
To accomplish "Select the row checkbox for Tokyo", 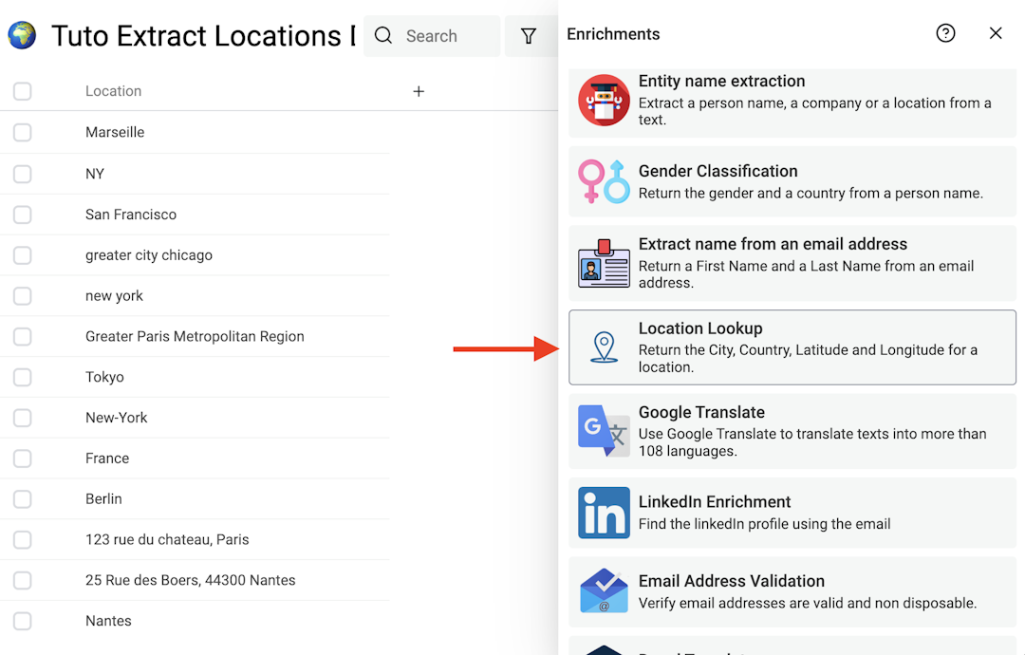I will 22,377.
